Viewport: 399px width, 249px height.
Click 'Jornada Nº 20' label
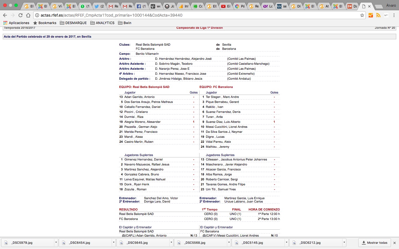[x=385, y=28]
